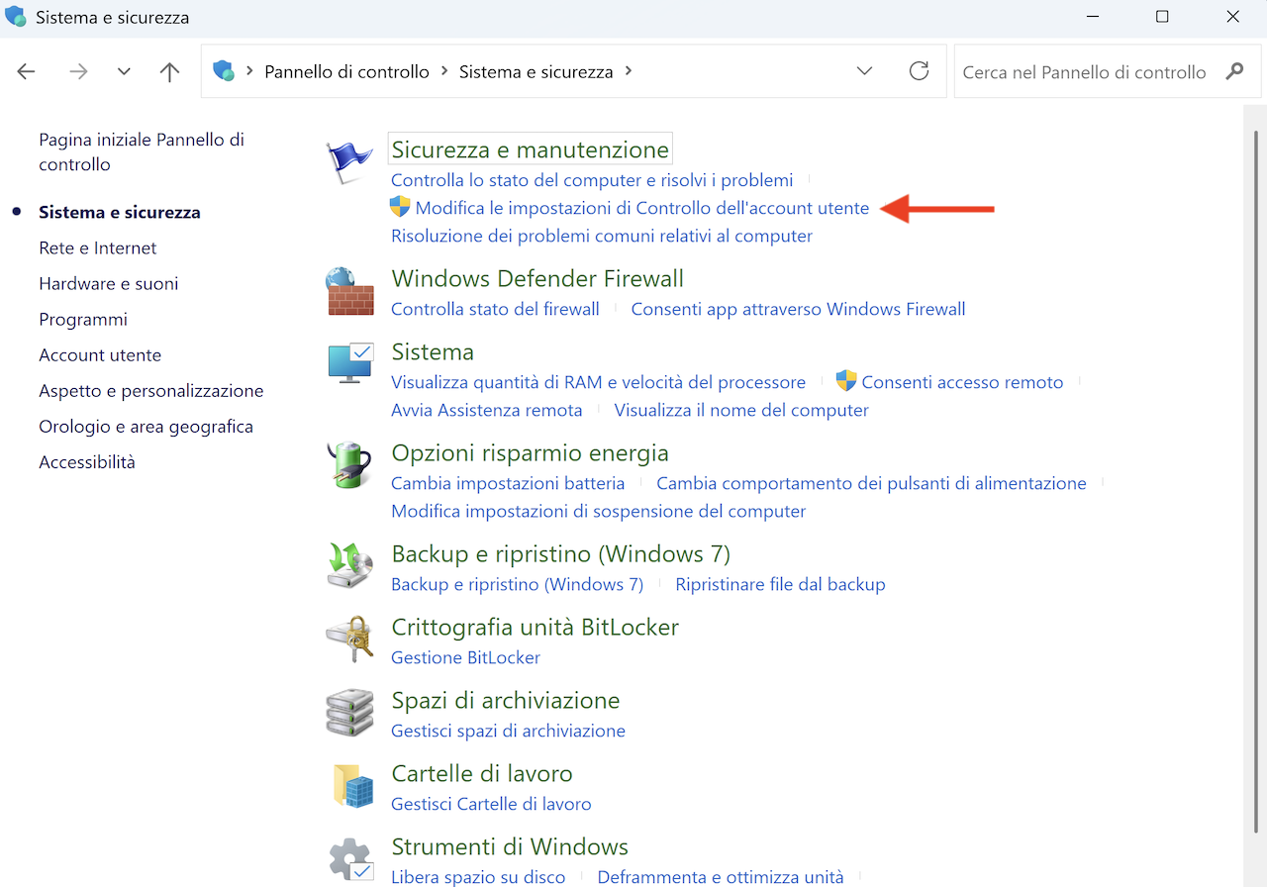Open Backup e ripristino (Windows 7) heading
The width and height of the screenshot is (1267, 887).
[x=561, y=553]
